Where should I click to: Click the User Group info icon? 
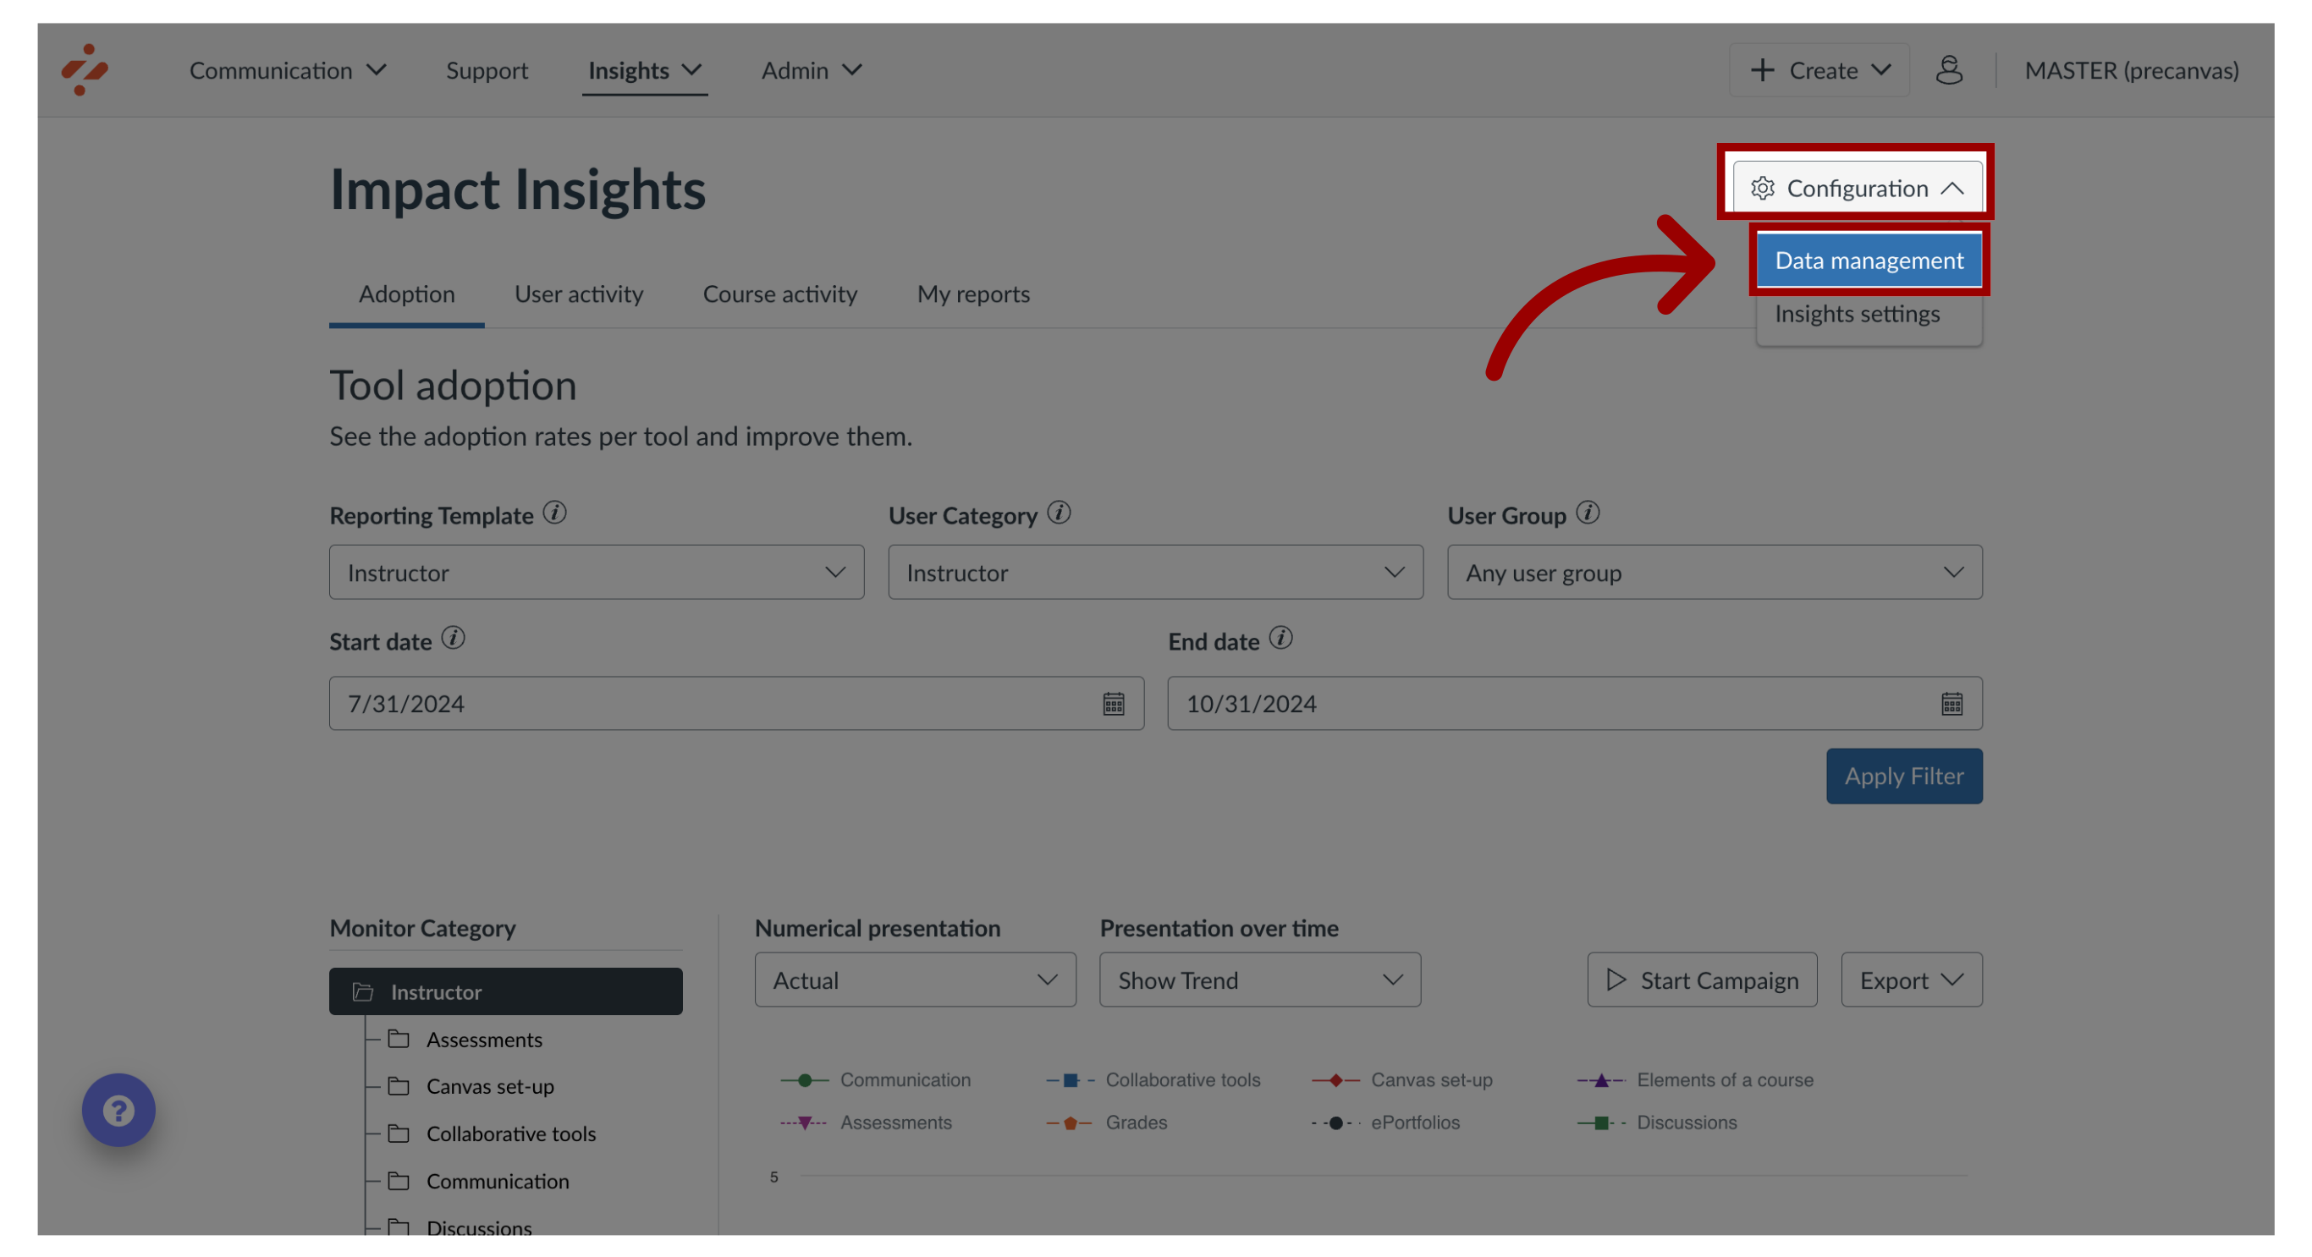1588,513
